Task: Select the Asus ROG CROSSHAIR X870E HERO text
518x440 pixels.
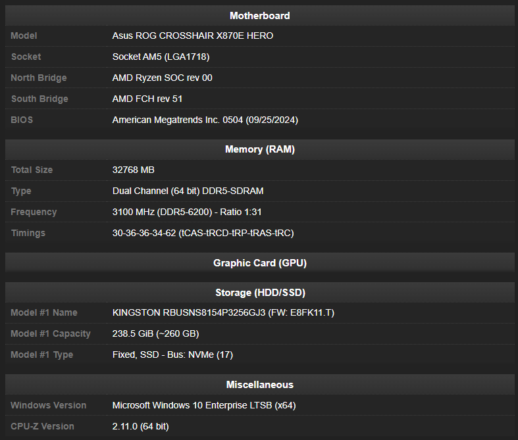Action: [x=192, y=36]
